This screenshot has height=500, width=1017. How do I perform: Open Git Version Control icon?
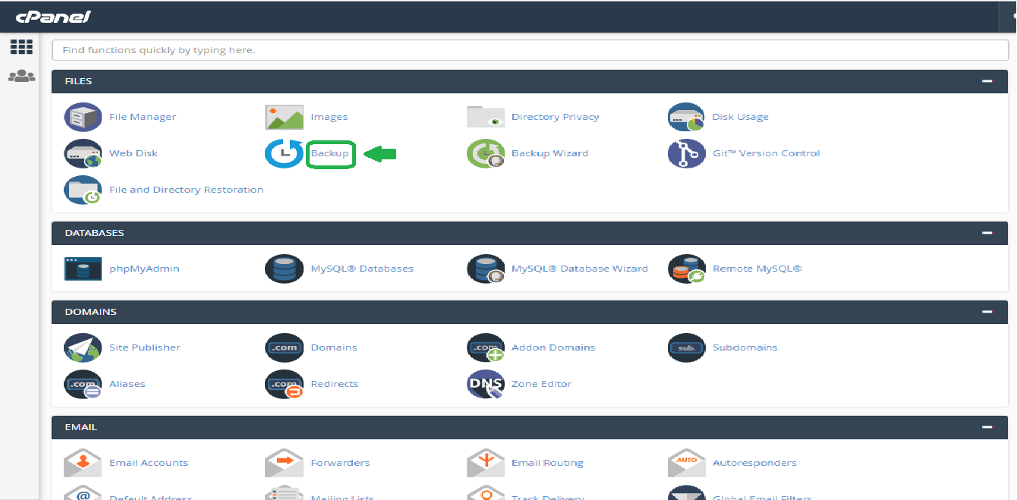tap(686, 153)
